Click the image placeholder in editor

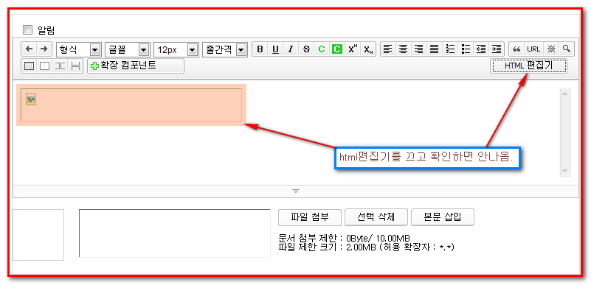click(31, 99)
